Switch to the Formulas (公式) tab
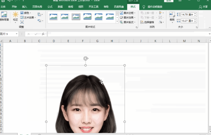 pyautogui.click(x=50, y=6)
